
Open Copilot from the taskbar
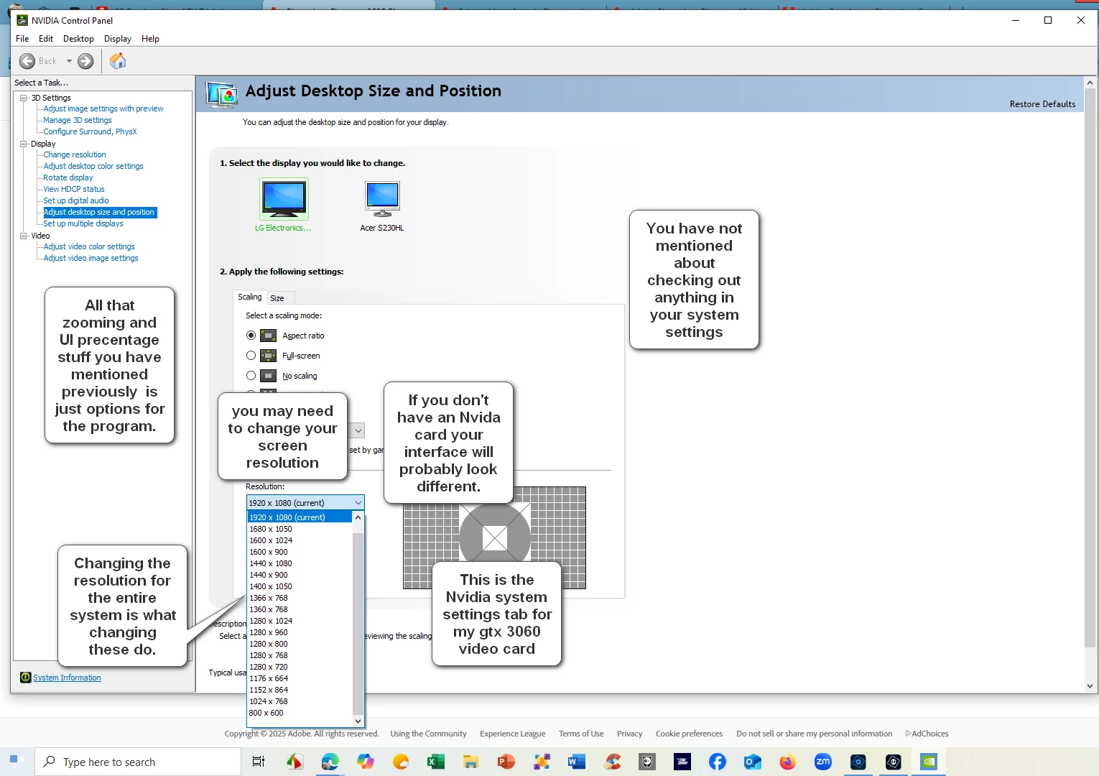[x=366, y=762]
